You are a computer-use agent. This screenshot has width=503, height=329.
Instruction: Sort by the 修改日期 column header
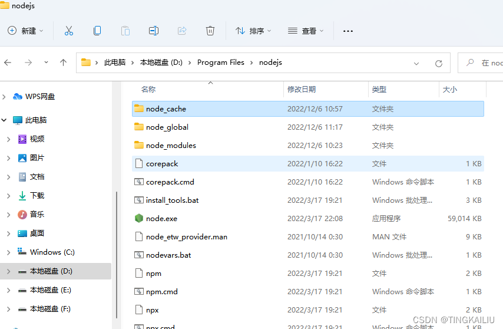click(x=301, y=90)
